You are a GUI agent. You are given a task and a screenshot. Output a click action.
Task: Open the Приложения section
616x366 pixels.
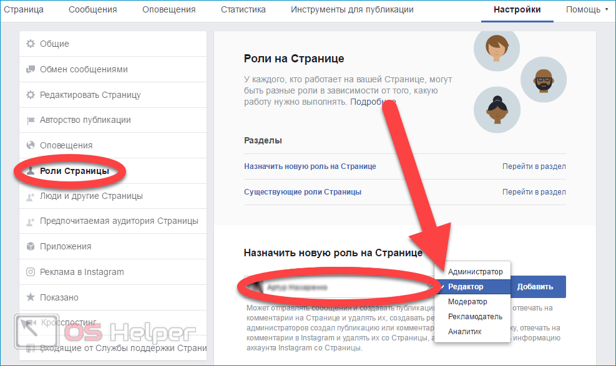click(x=113, y=246)
